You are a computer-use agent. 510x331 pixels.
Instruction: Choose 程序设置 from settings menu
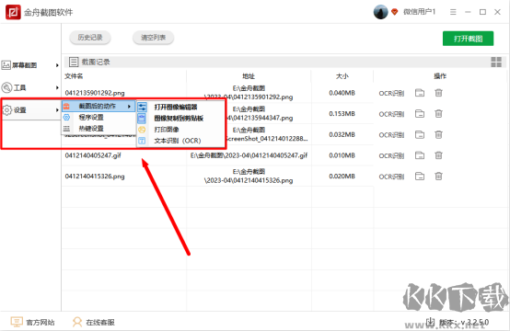99,118
